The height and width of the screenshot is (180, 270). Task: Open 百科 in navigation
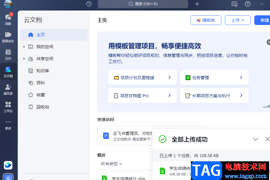point(41,83)
